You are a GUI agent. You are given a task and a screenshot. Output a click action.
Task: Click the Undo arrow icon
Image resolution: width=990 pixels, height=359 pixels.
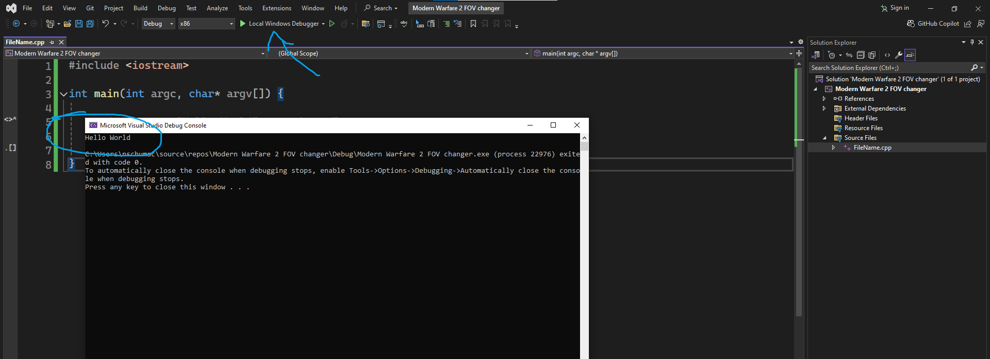click(105, 24)
